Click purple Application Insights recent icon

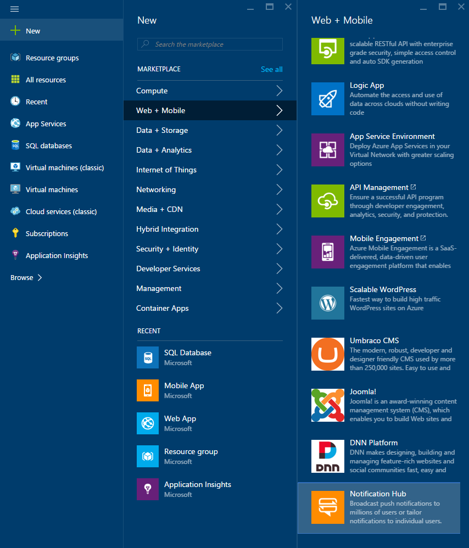tap(148, 489)
